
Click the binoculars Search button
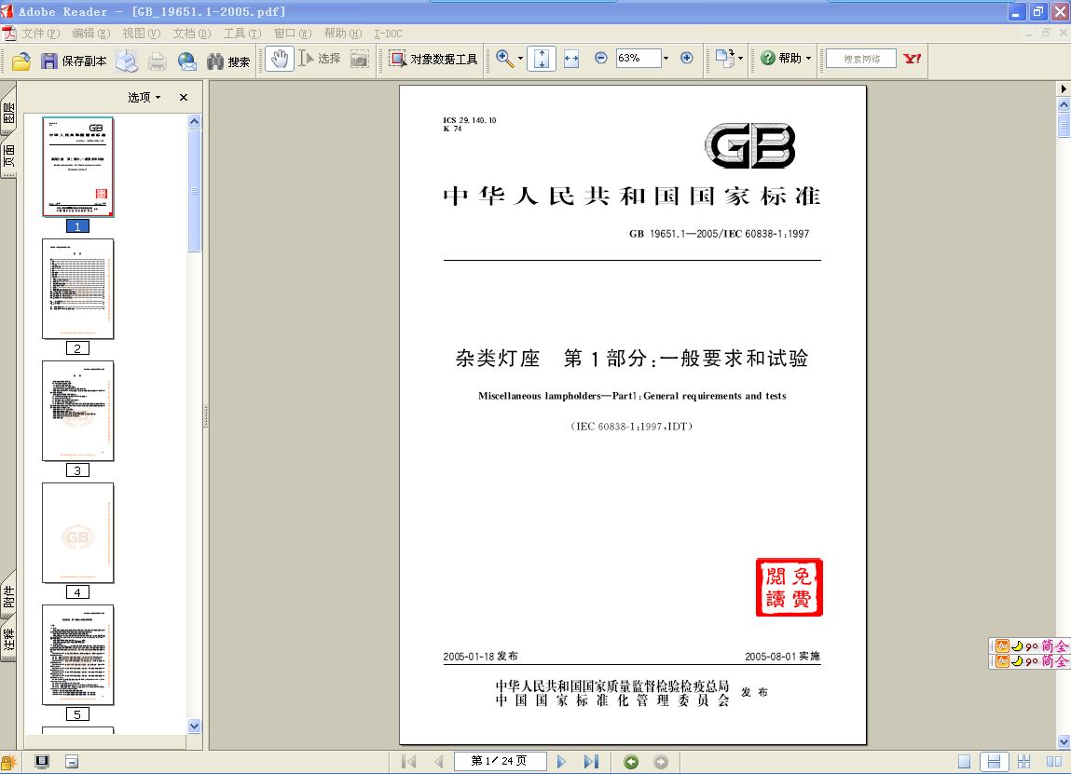[x=228, y=61]
